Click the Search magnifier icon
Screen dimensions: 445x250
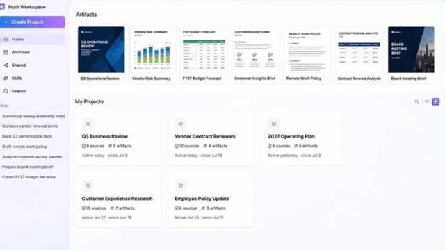click(6, 91)
